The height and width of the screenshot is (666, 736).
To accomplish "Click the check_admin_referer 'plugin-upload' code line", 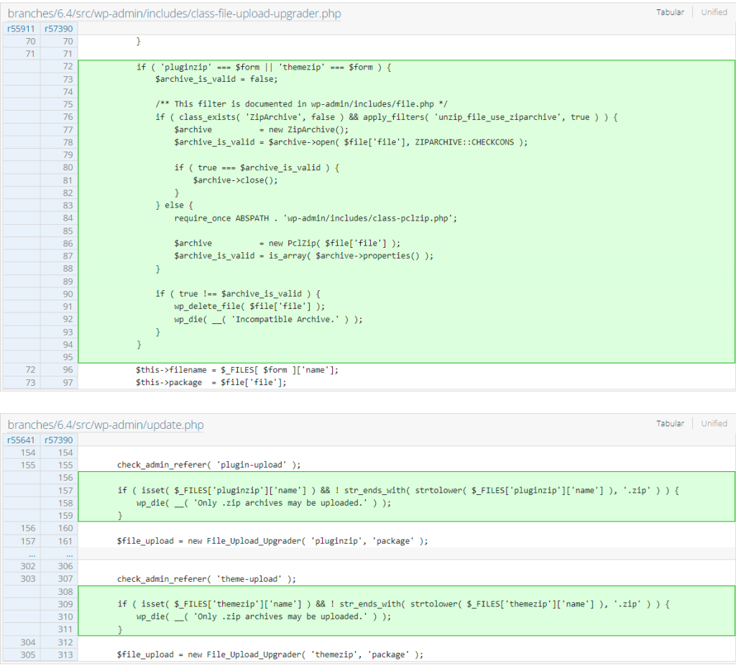I will point(208,465).
